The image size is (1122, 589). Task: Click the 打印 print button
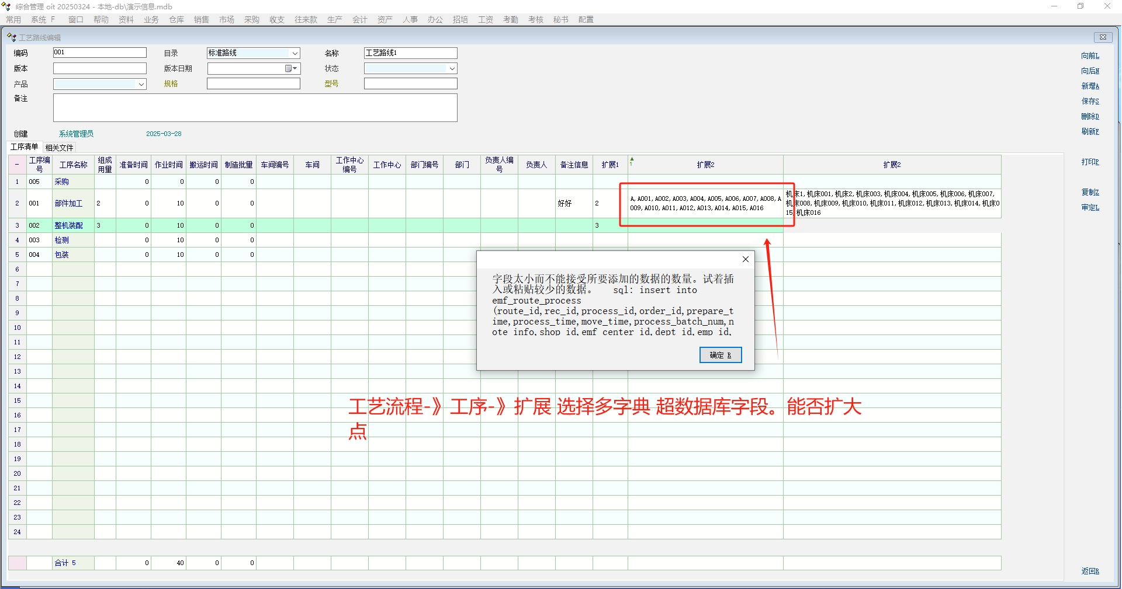(x=1090, y=162)
